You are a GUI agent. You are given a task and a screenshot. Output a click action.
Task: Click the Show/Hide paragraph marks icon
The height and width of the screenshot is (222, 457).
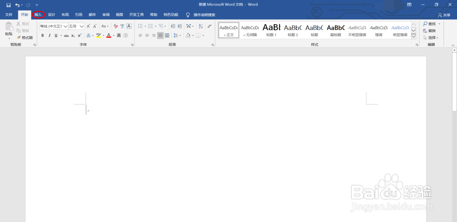tap(209, 26)
